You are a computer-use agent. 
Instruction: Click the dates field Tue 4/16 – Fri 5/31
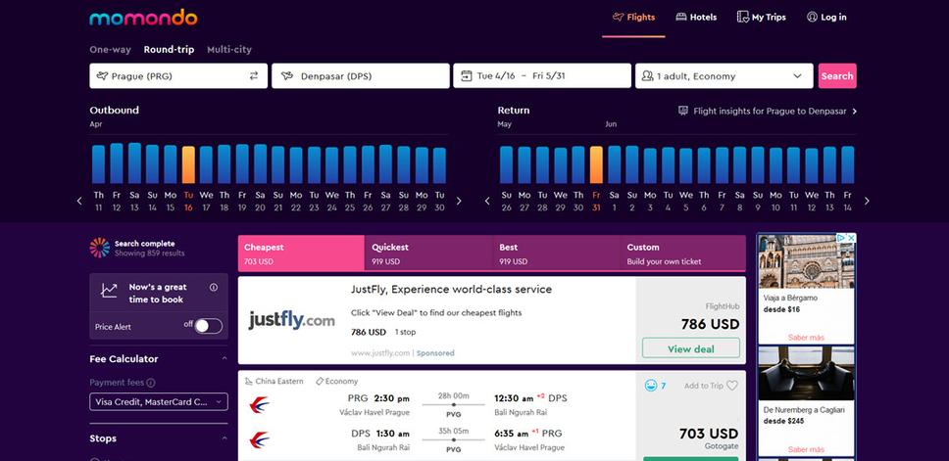[x=542, y=75]
